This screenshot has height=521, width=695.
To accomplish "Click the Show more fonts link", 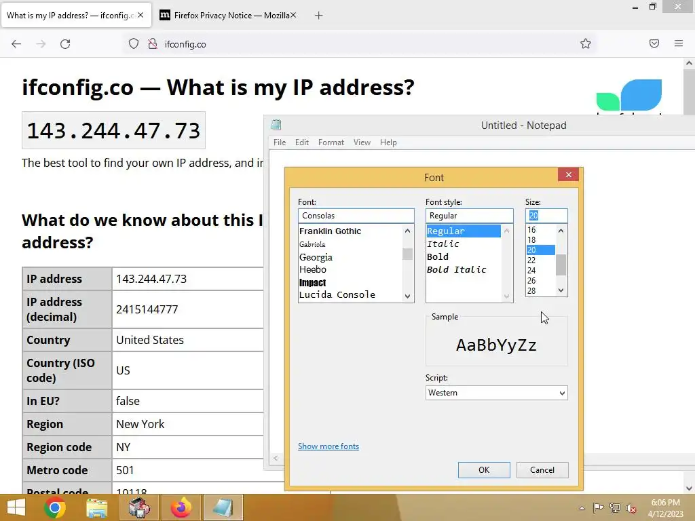I will coord(328,446).
